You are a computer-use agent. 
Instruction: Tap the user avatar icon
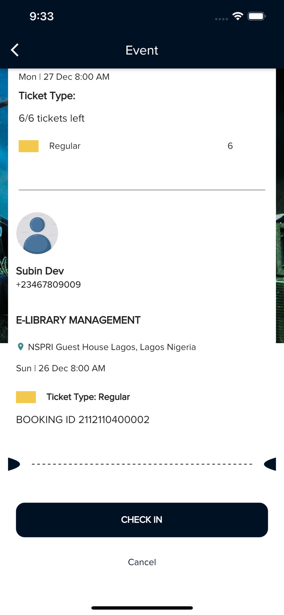pos(37,233)
